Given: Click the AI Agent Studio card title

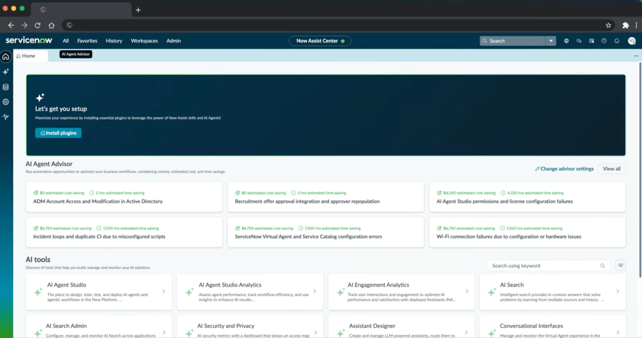Looking at the screenshot, I should tap(67, 285).
